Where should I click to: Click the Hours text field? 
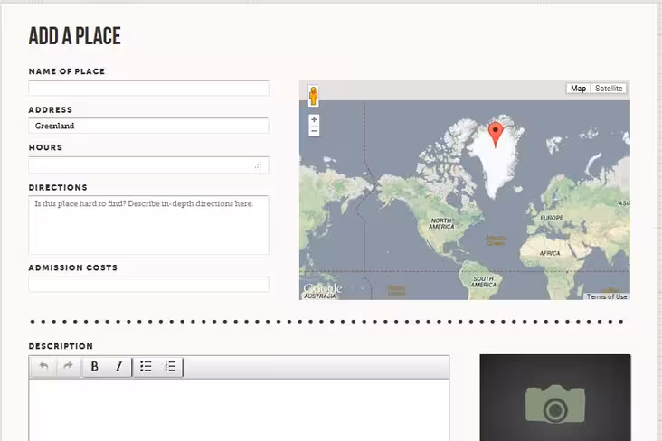(148, 164)
